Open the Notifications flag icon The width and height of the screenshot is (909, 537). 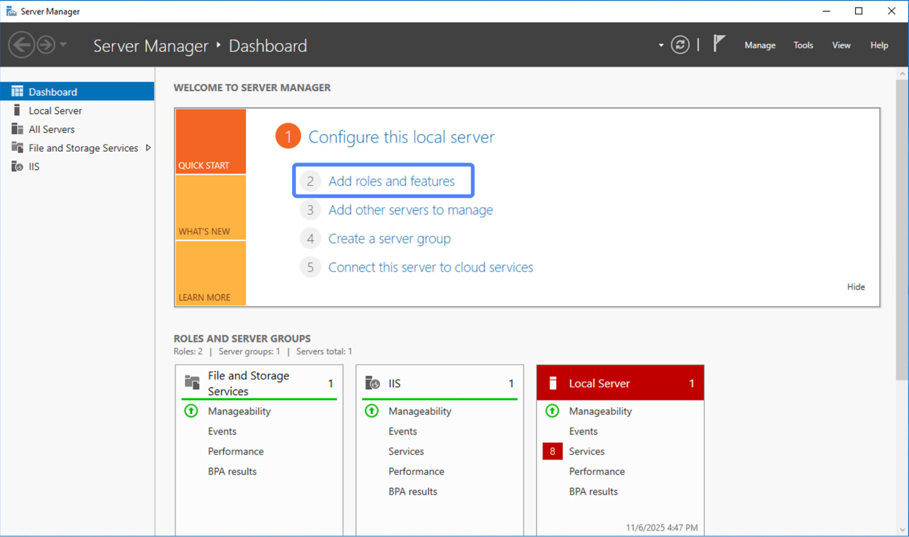point(719,44)
